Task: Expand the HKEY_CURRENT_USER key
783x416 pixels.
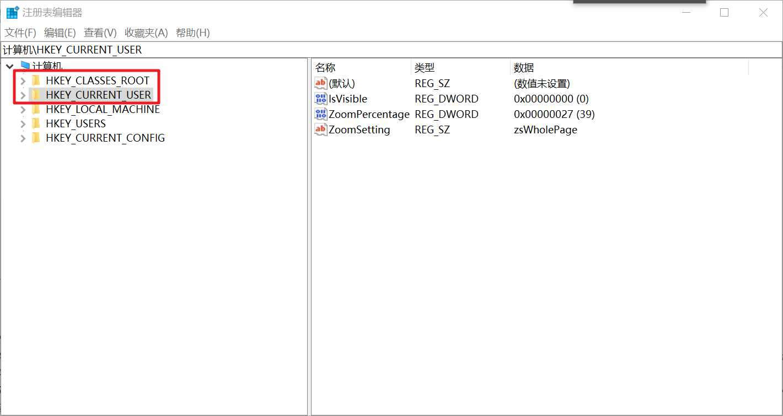Action: [23, 95]
